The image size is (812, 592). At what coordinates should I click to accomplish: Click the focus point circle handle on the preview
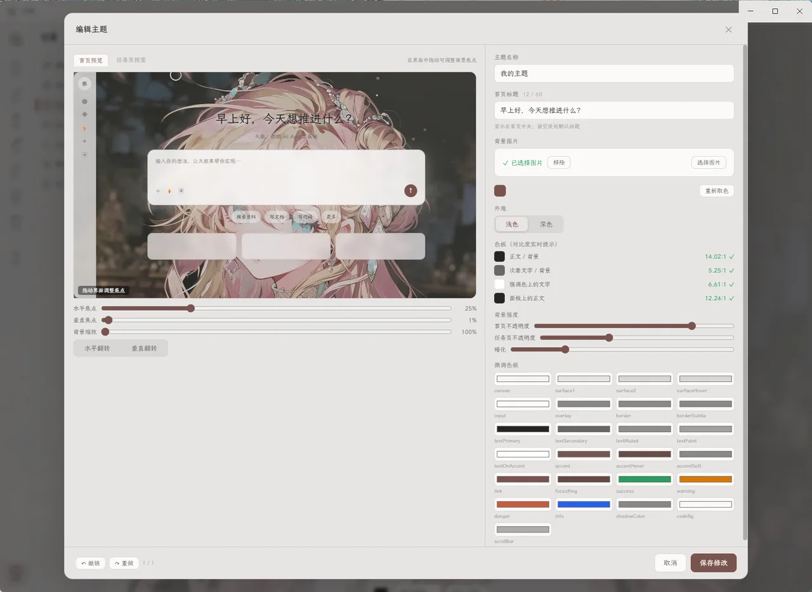tap(176, 76)
